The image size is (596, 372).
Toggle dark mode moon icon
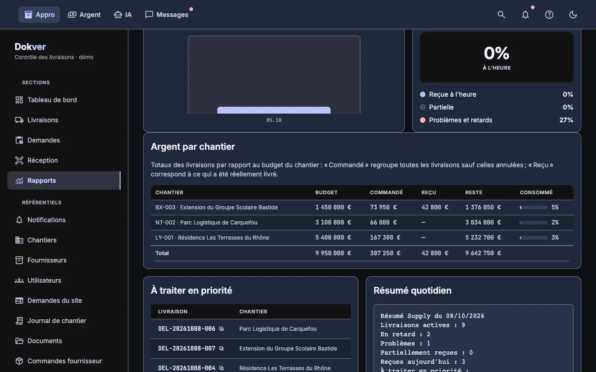click(x=573, y=15)
